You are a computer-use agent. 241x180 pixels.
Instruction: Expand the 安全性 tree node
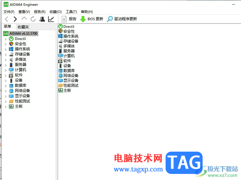click(6, 44)
